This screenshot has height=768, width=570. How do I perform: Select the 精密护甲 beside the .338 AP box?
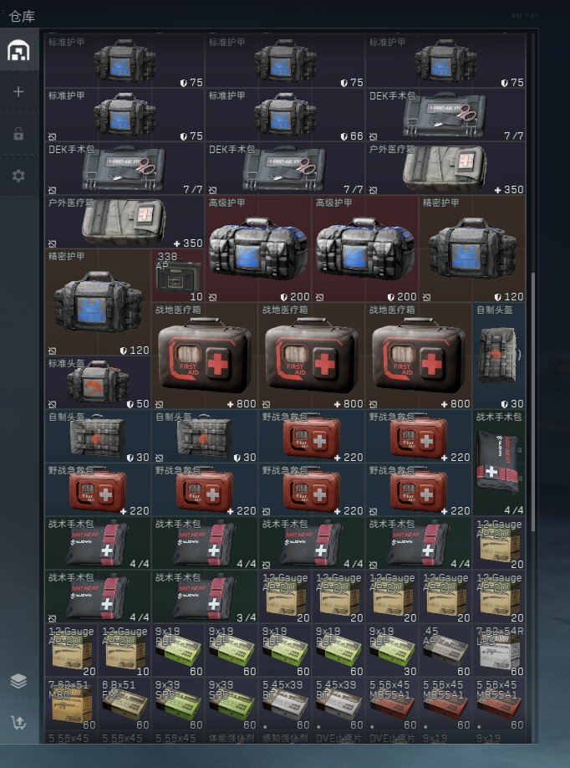[98, 302]
